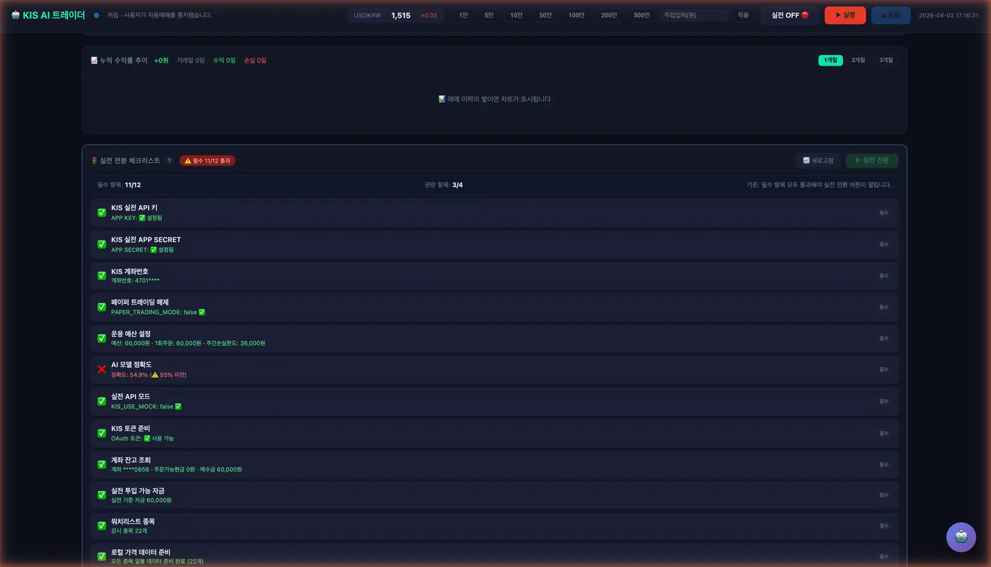Viewport: 991px width, 567px height.
Task: Click the 실전 기준 자금 60,000원 text
Action: point(141,500)
